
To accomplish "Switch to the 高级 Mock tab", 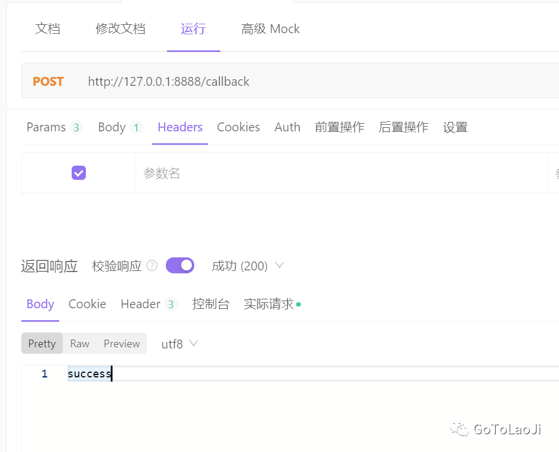I will pyautogui.click(x=270, y=28).
